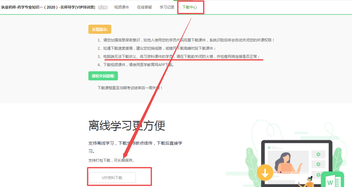The width and height of the screenshot is (352, 187).
Task: Switch to the 在线答疑 tab
Action: [144, 7]
